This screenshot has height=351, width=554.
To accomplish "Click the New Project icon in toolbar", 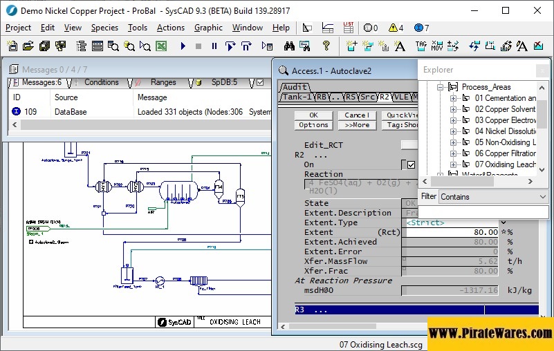I will coord(12,46).
